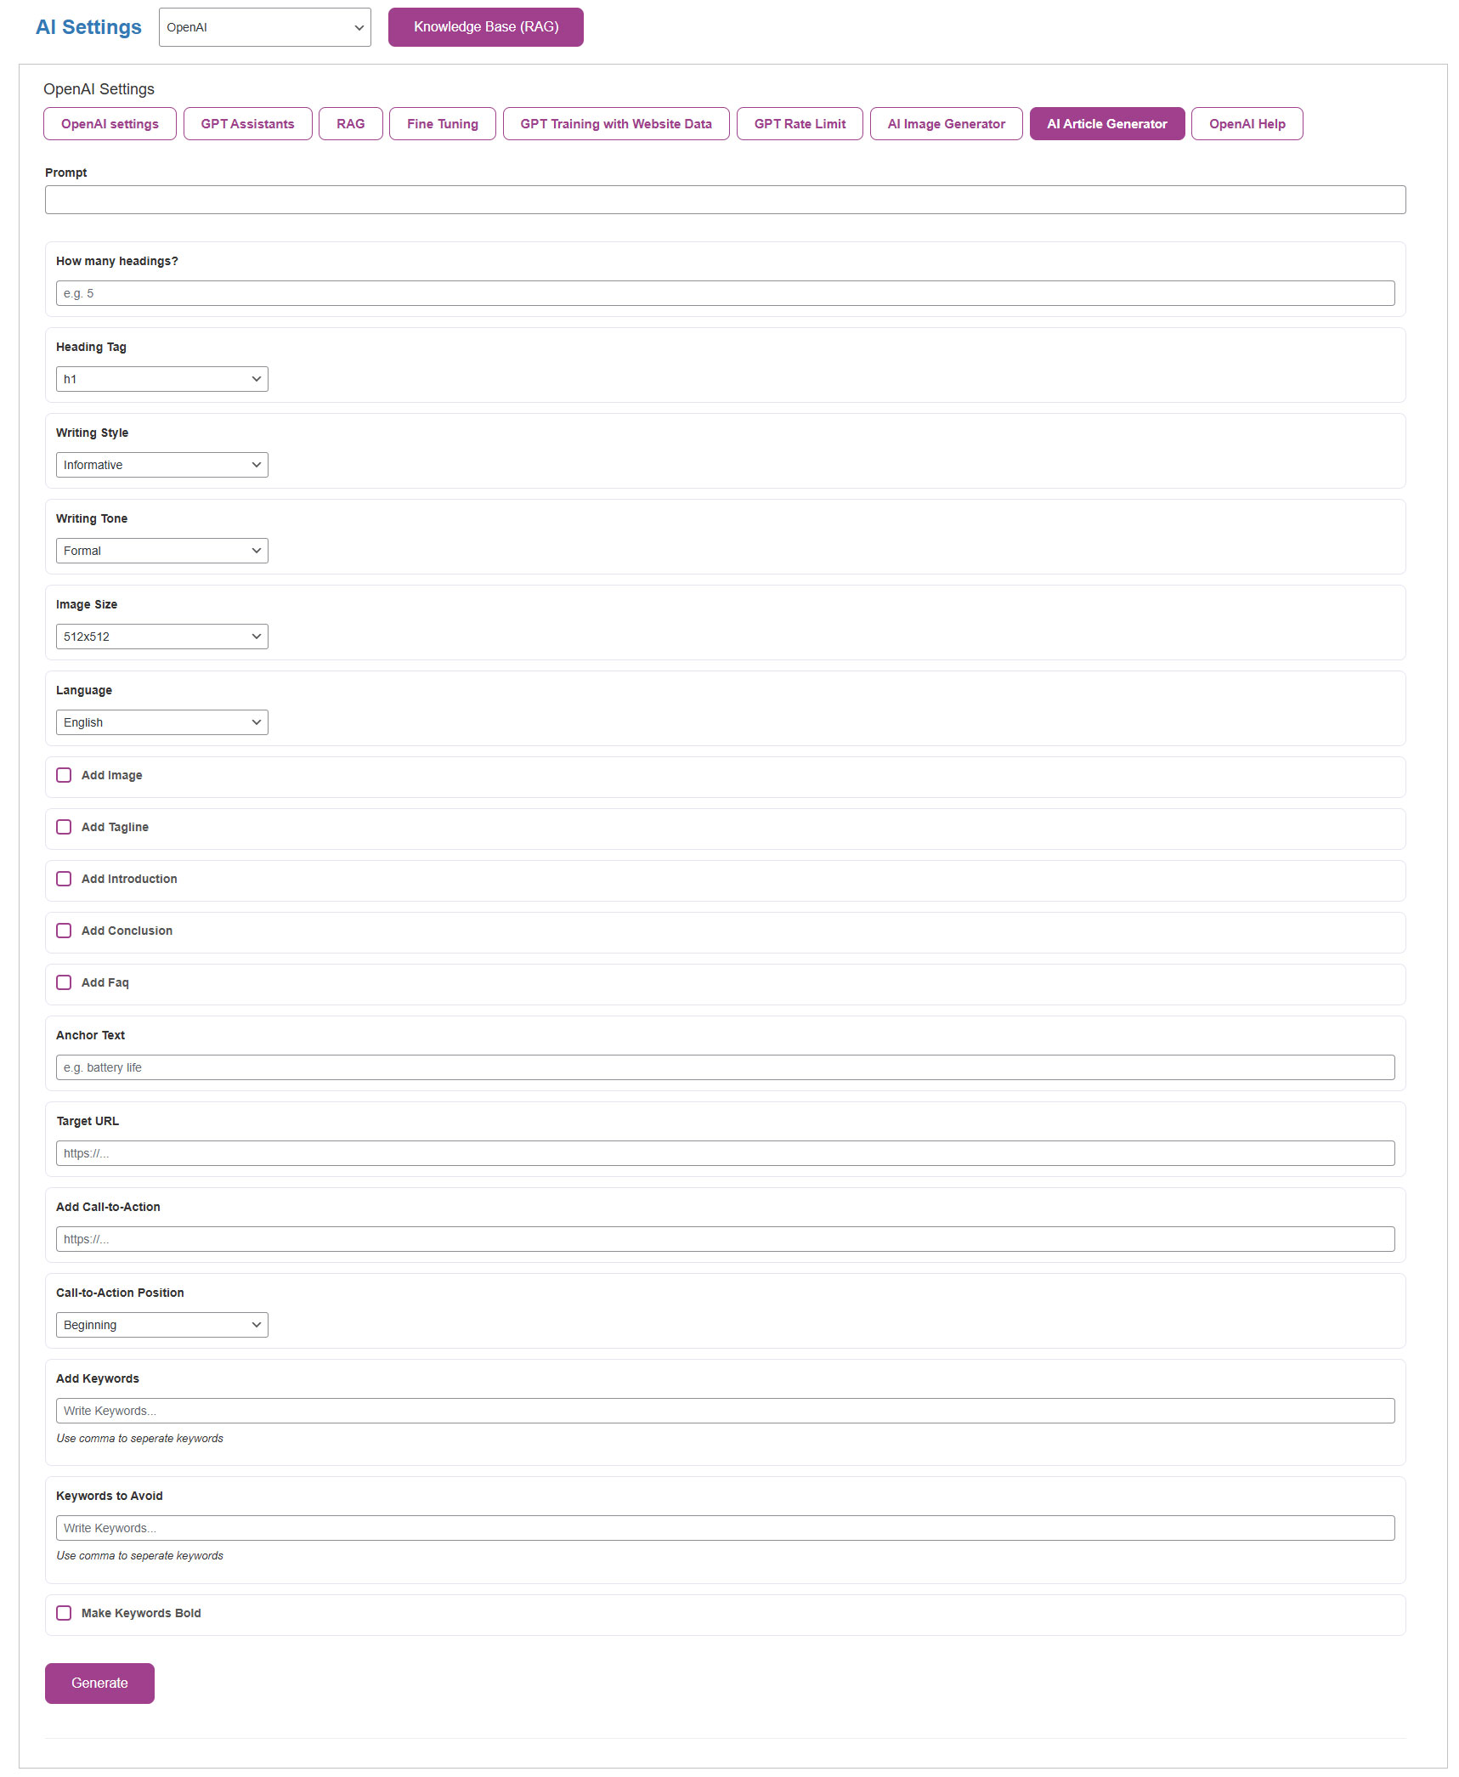This screenshot has width=1459, height=1777.
Task: Go to the AI Image Generator tab
Action: (x=946, y=124)
